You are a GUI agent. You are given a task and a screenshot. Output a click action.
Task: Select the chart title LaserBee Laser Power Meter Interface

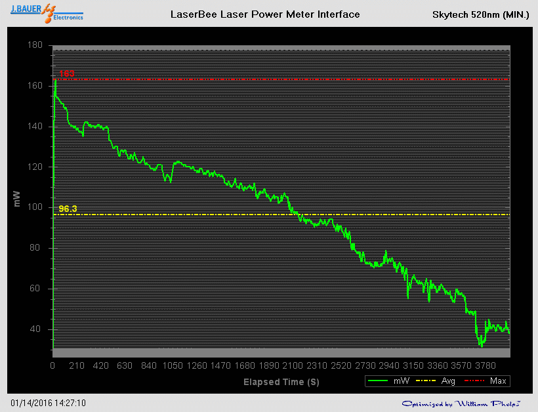point(265,14)
